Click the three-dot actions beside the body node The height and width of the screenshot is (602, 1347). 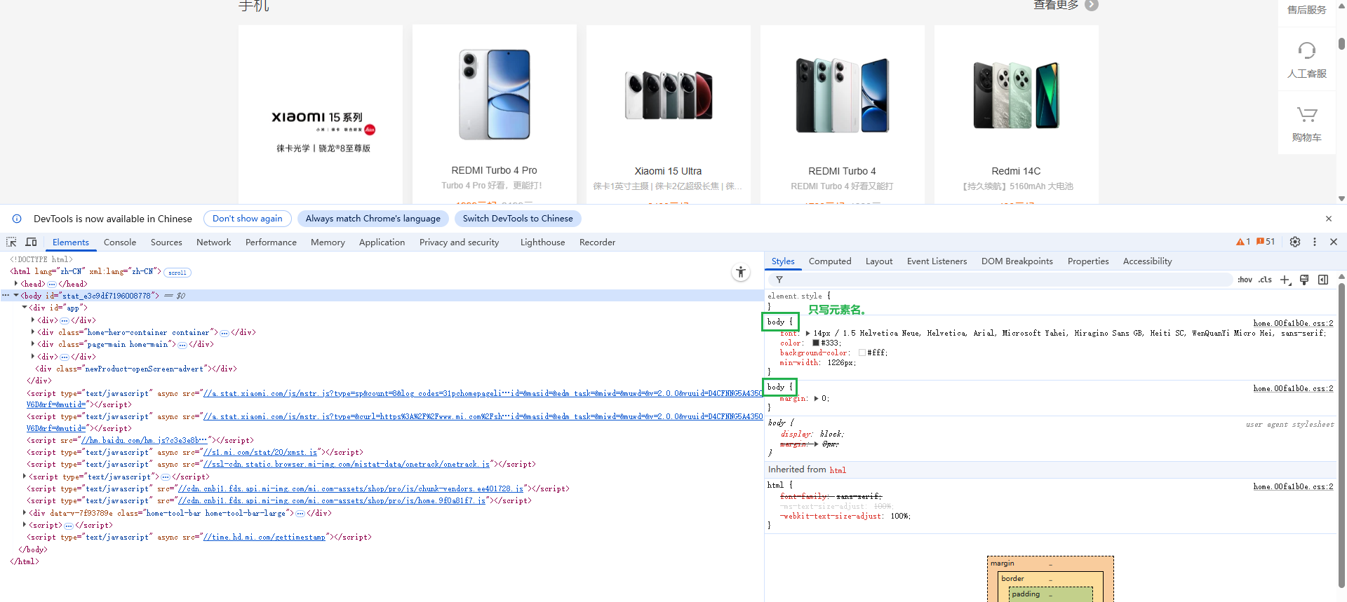[x=6, y=296]
